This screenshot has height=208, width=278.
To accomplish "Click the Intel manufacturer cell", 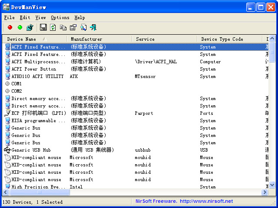I will click(76, 187).
